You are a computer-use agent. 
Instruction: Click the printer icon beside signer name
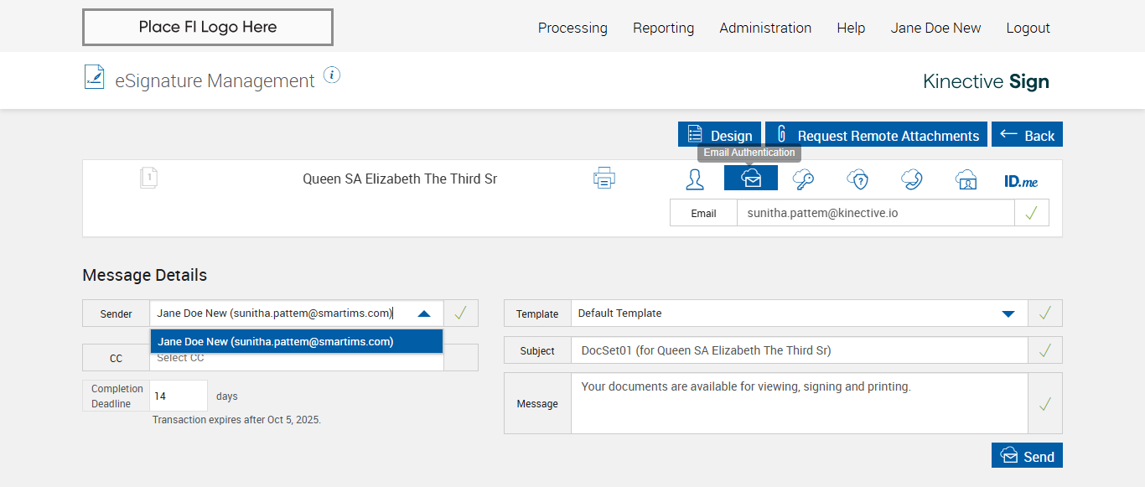tap(604, 178)
